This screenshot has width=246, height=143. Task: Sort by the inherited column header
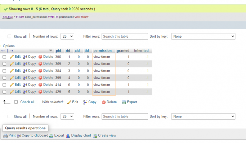point(141,51)
